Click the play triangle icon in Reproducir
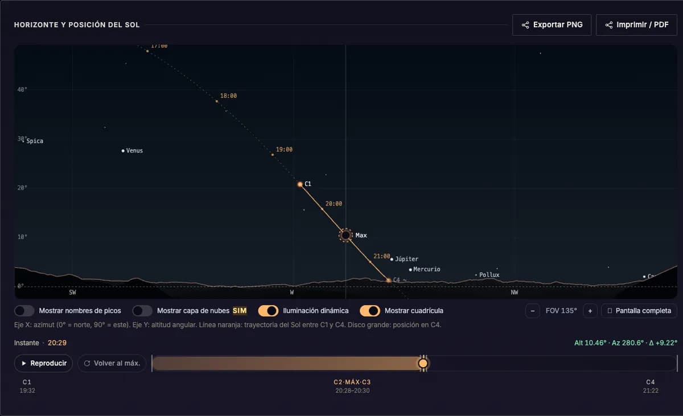The image size is (683, 416). tap(24, 363)
